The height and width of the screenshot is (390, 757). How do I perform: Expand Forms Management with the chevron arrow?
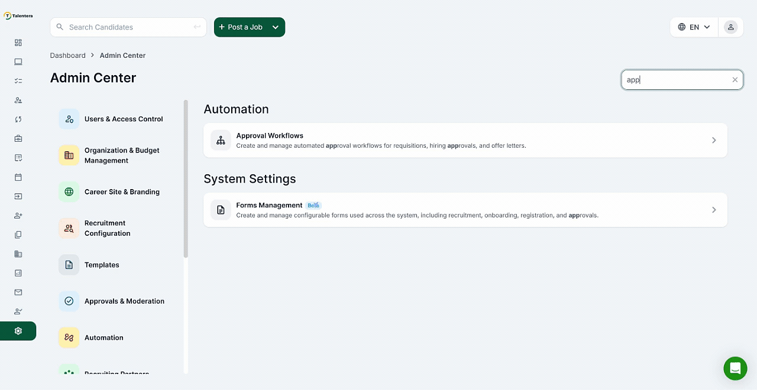pos(714,210)
